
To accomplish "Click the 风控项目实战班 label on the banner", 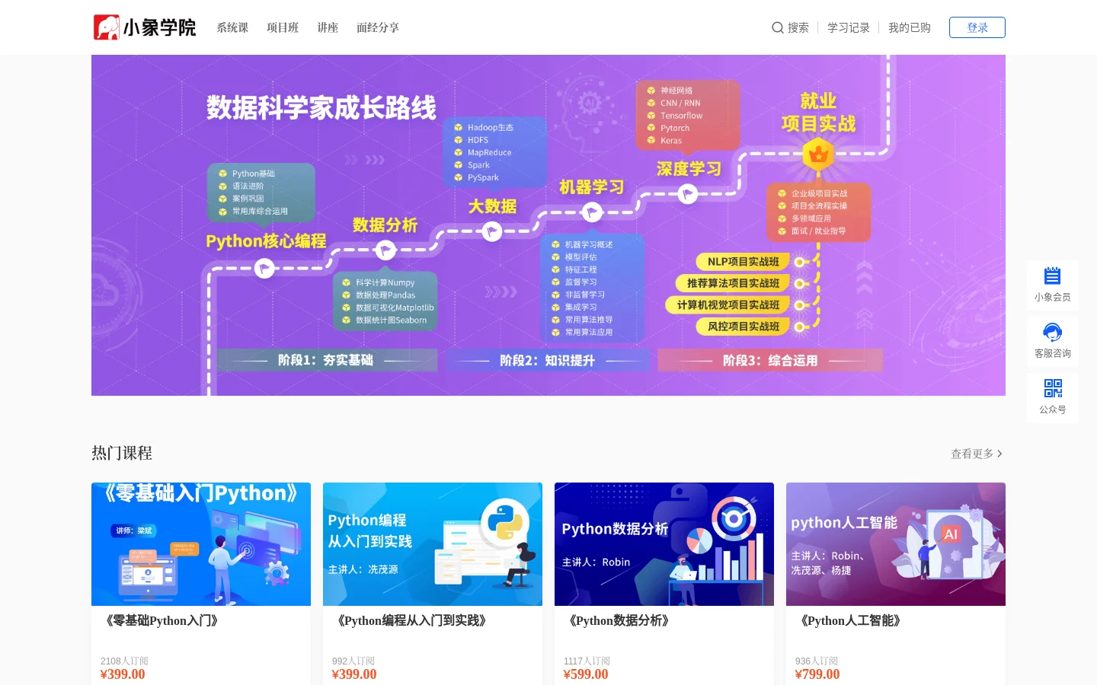I will tap(743, 327).
